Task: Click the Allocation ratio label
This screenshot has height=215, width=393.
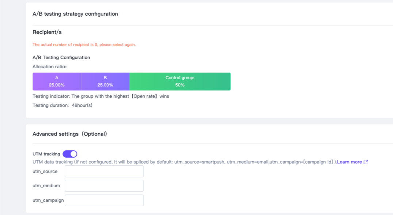Action: pos(50,67)
